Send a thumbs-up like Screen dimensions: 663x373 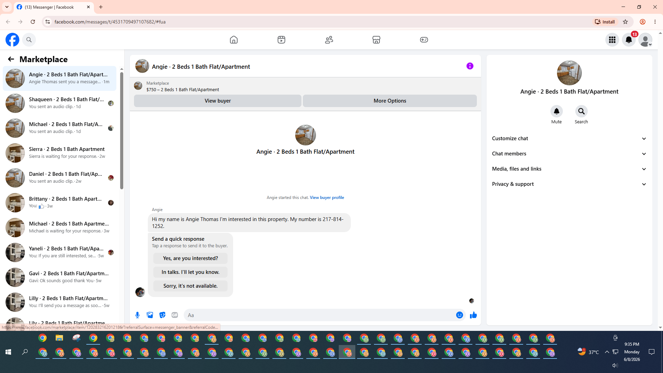coord(473,315)
